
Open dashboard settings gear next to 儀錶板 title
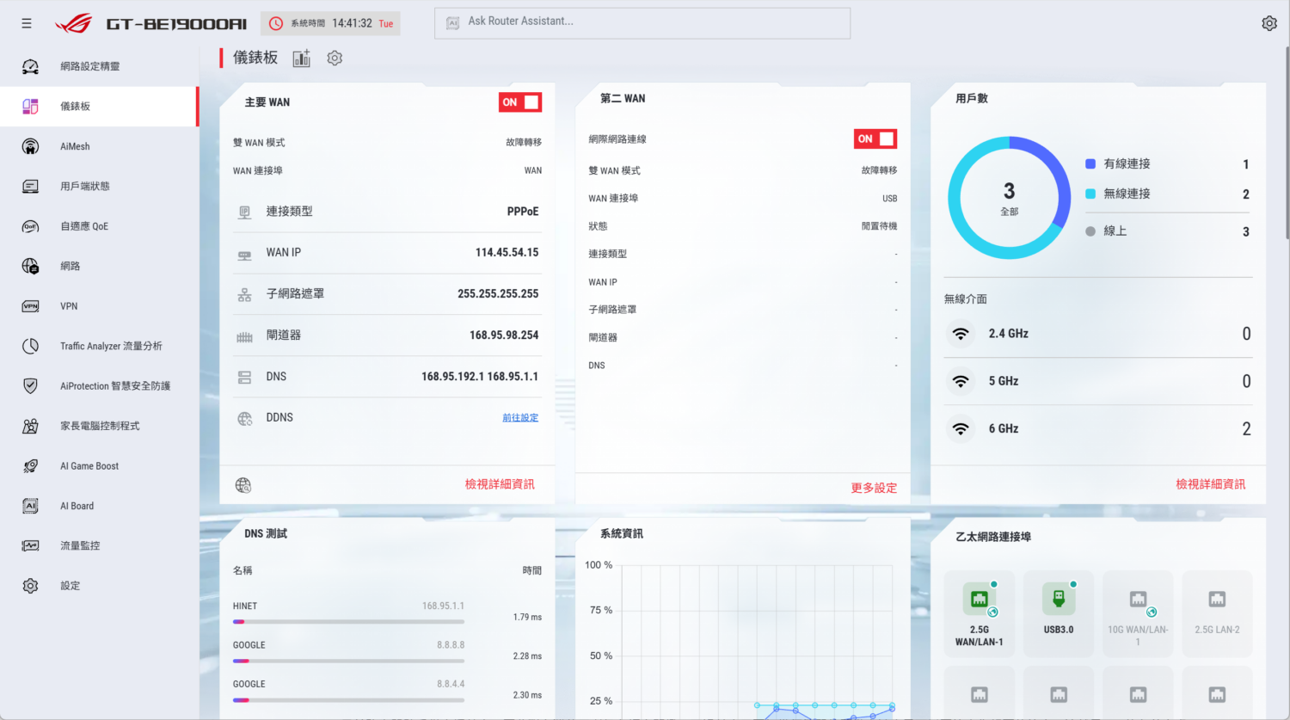tap(335, 58)
